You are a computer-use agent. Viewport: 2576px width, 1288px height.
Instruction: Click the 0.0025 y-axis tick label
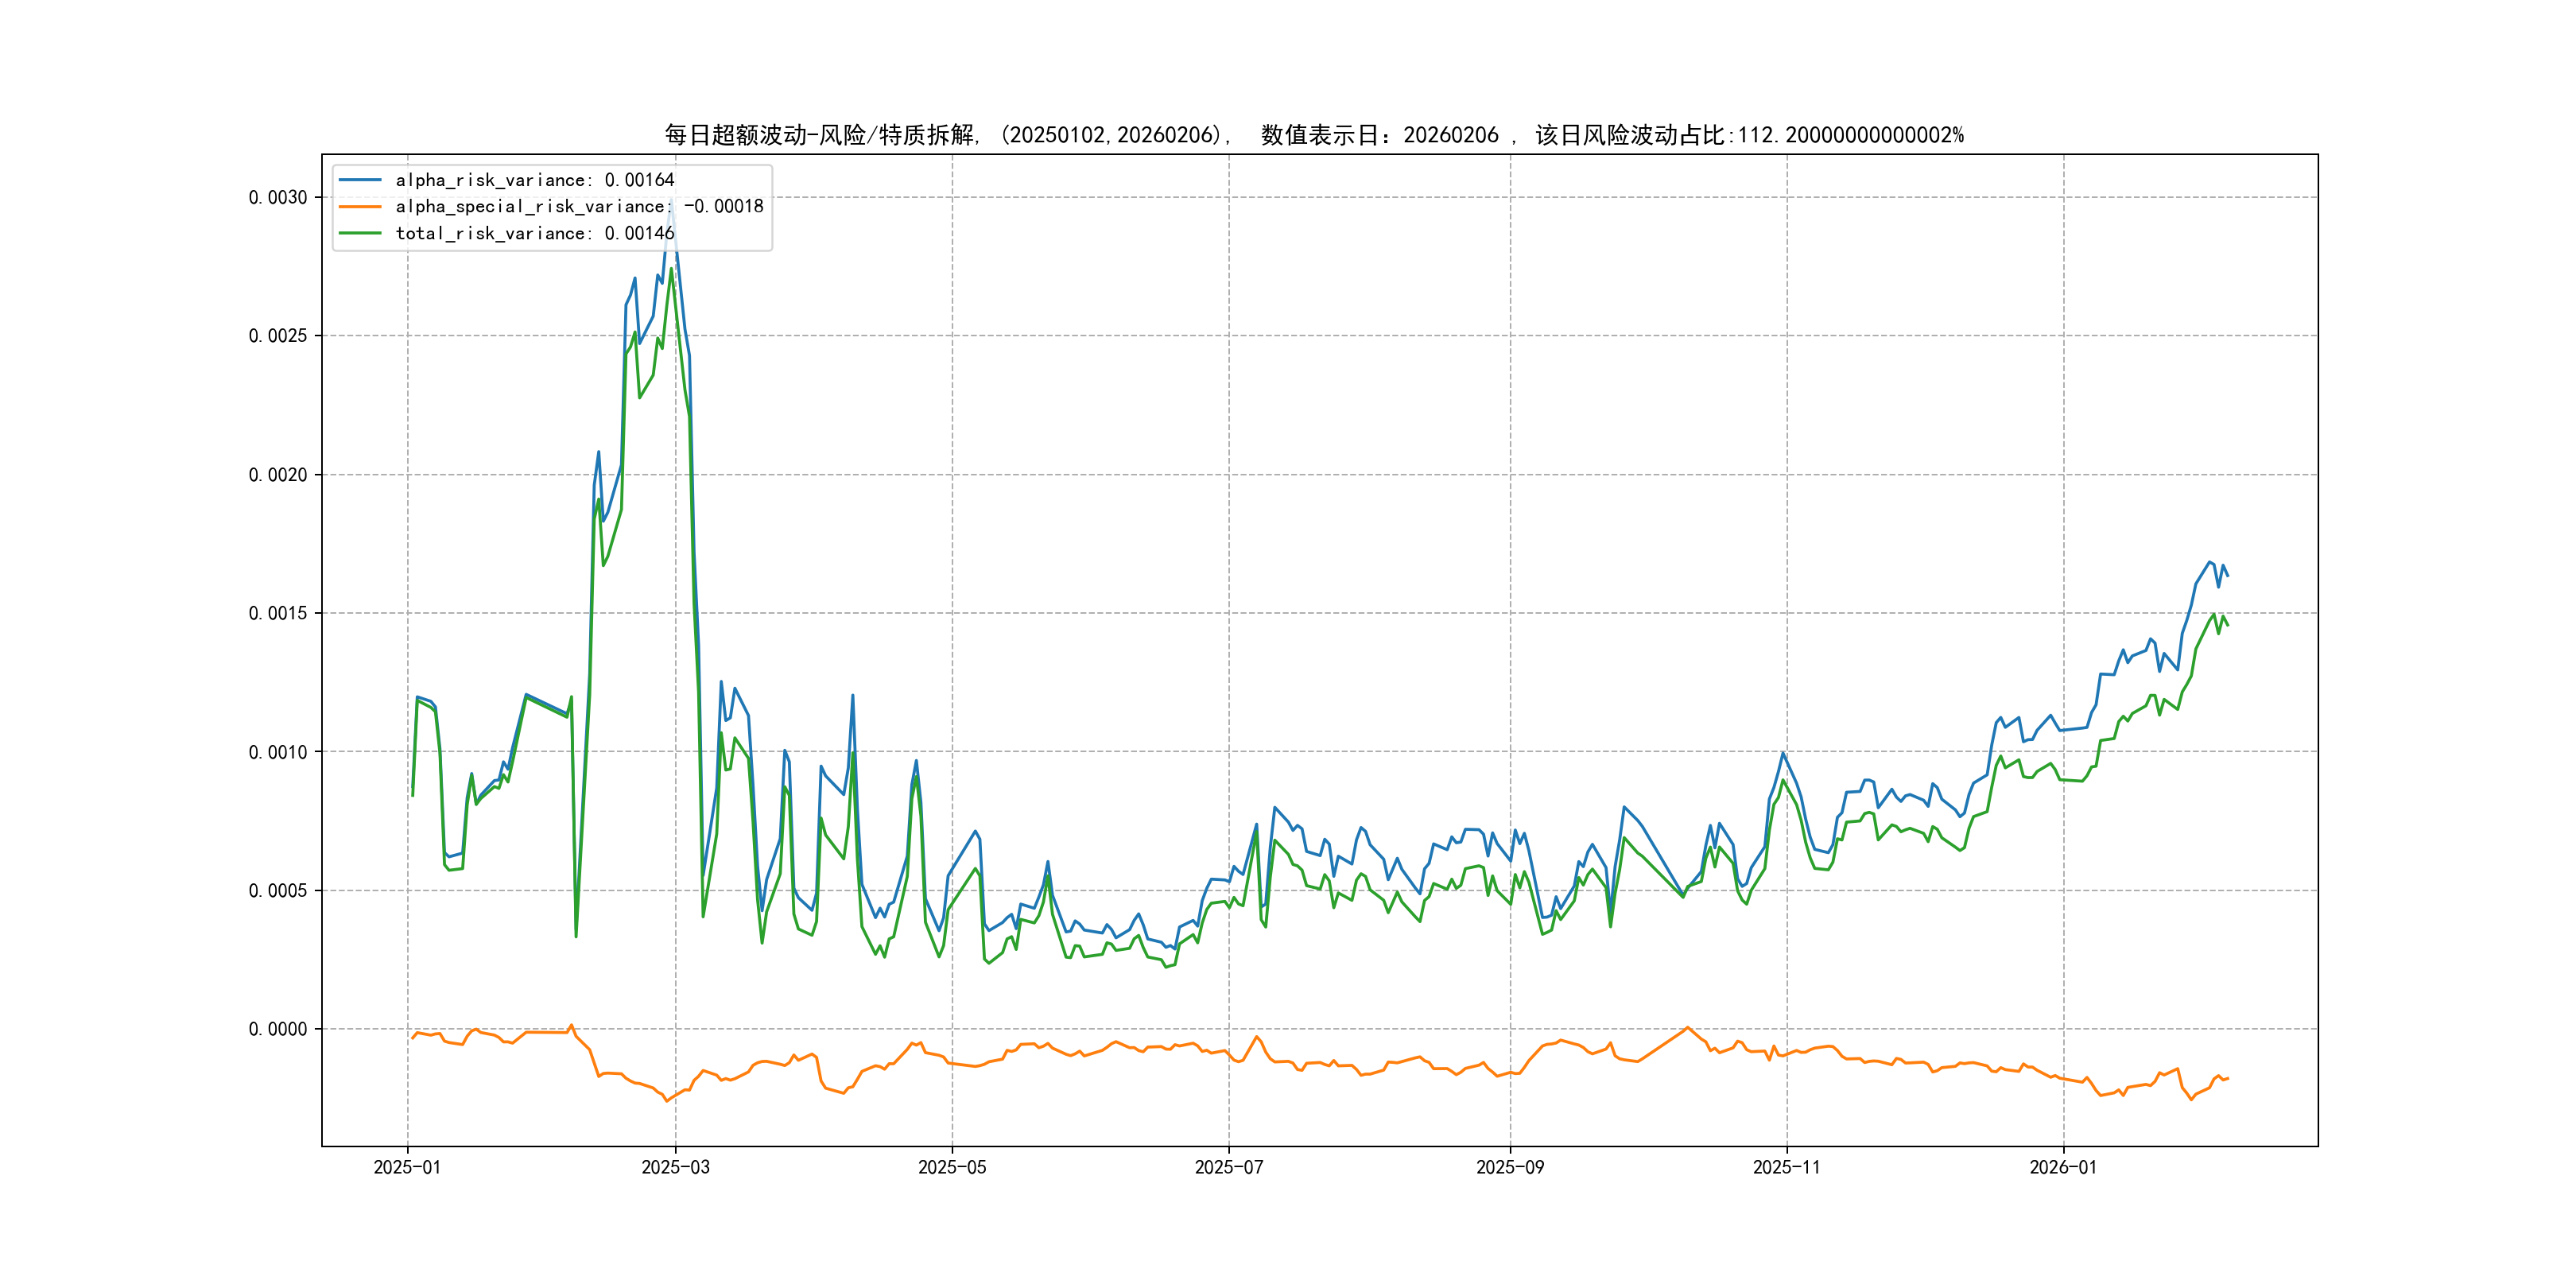click(278, 336)
